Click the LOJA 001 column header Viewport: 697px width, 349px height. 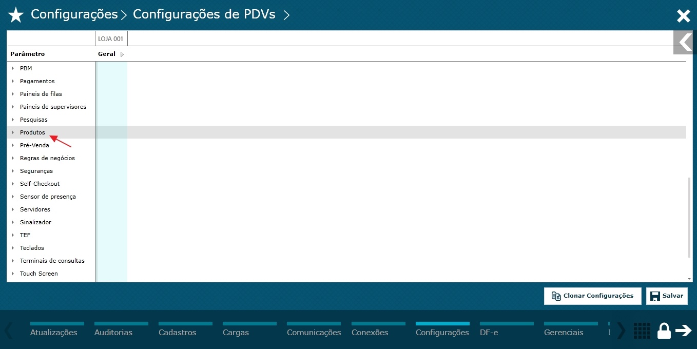tap(111, 38)
